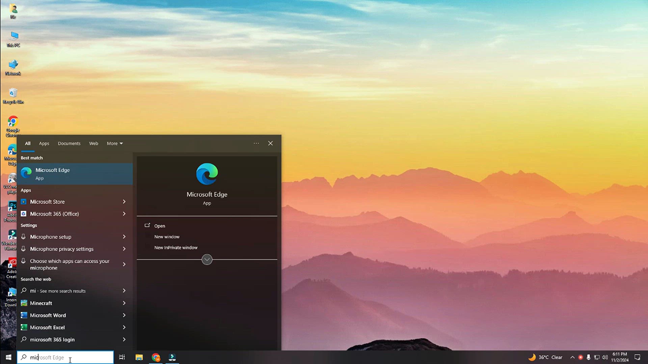Expand Microsoft Store result arrow
The width and height of the screenshot is (648, 364).
point(124,202)
